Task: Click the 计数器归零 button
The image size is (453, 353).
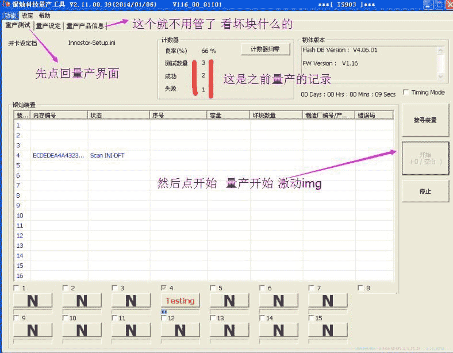Action: click(265, 49)
